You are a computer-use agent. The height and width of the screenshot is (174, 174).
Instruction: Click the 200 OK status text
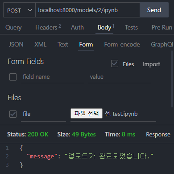38,135
